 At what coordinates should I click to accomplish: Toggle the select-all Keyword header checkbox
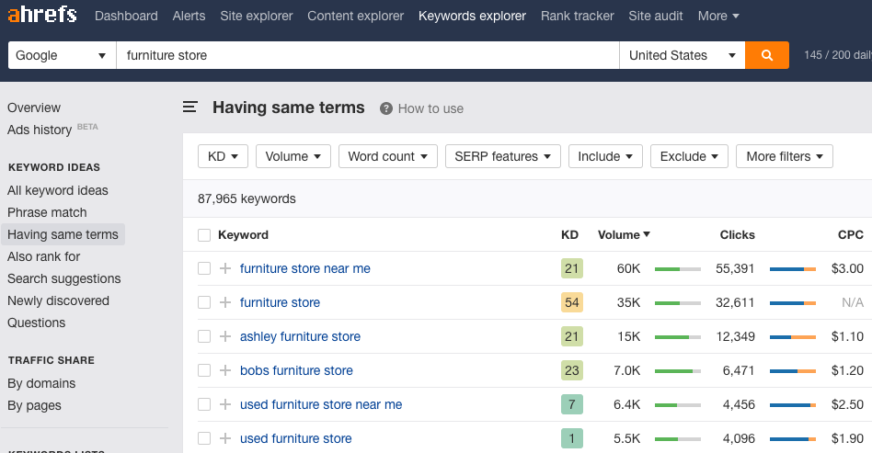pos(204,235)
